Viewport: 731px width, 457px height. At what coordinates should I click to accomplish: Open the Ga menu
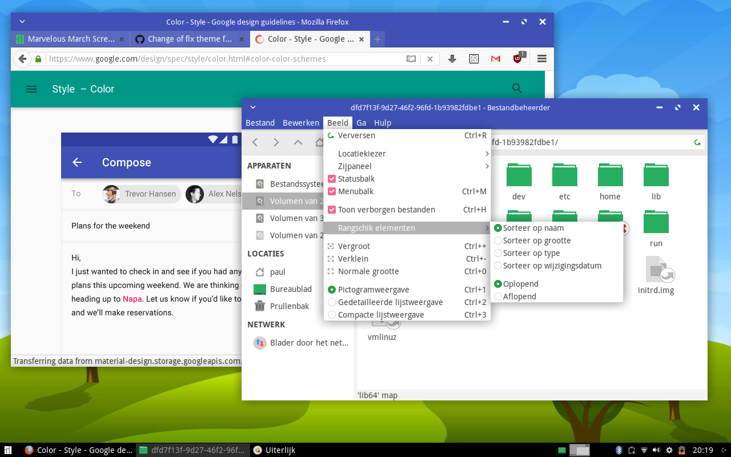(362, 123)
